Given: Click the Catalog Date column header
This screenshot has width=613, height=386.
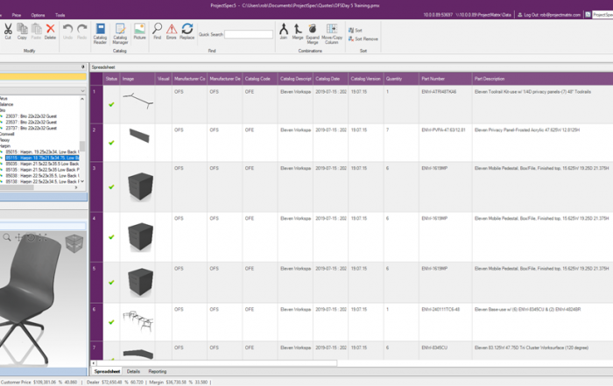Looking at the screenshot, I should 330,79.
